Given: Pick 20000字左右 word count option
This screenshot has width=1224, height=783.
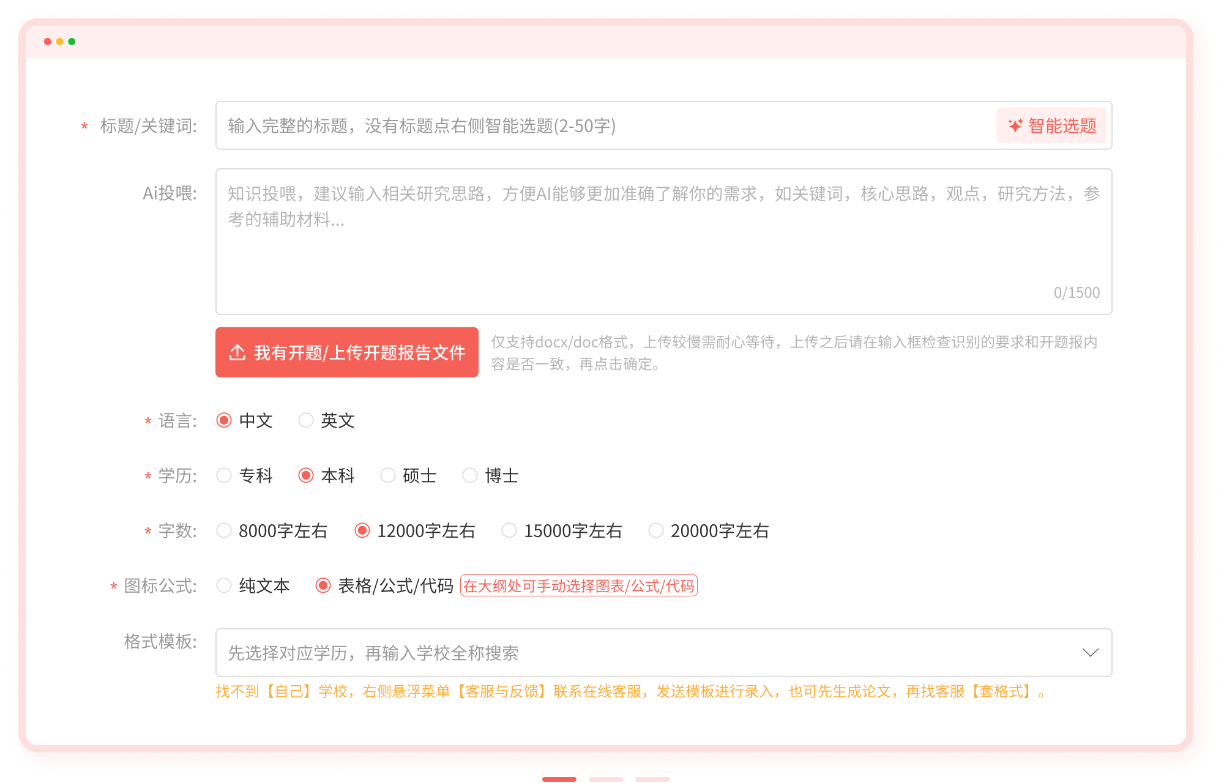Looking at the screenshot, I should point(656,530).
